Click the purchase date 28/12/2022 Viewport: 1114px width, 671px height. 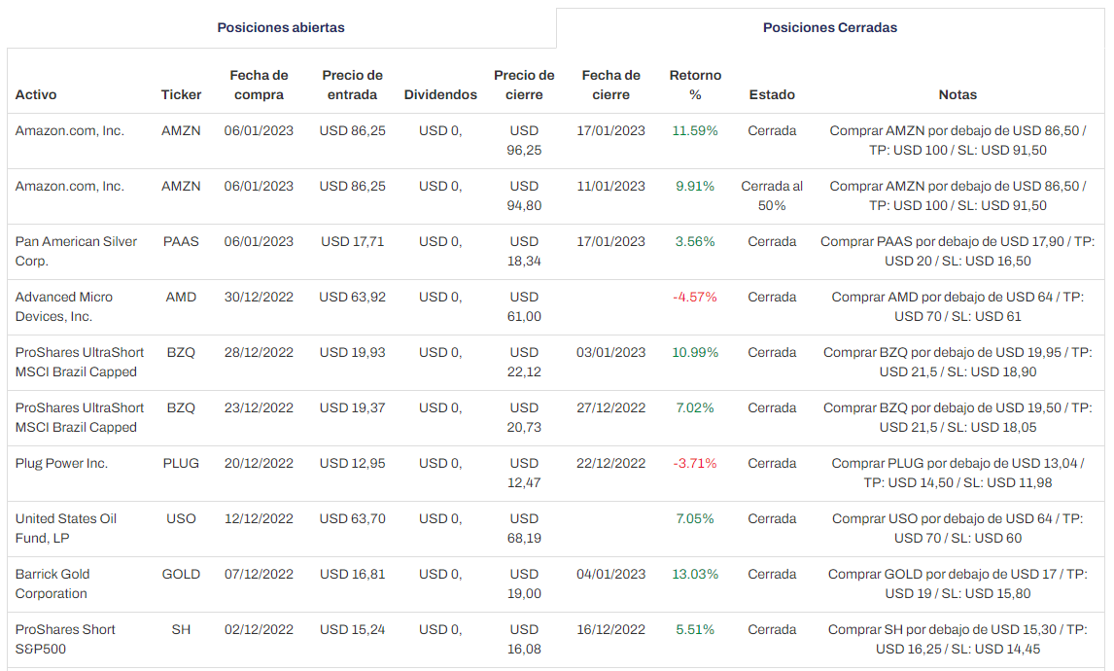tap(259, 353)
